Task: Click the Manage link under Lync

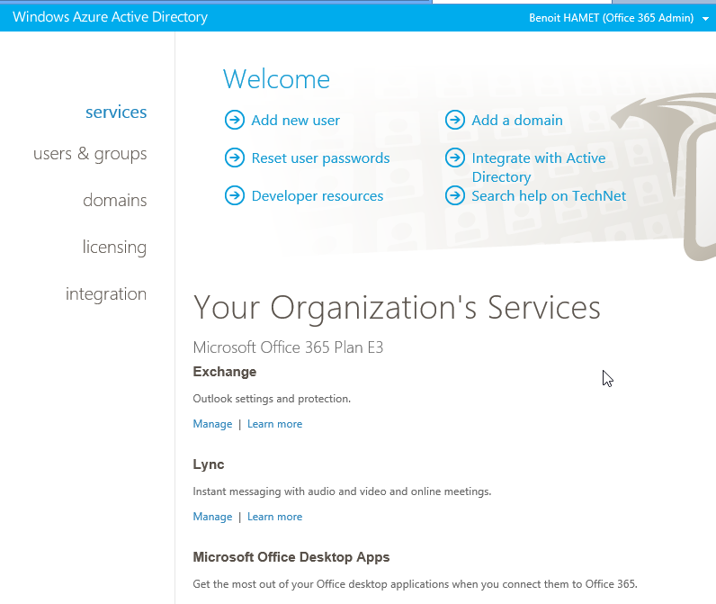Action: pyautogui.click(x=212, y=517)
